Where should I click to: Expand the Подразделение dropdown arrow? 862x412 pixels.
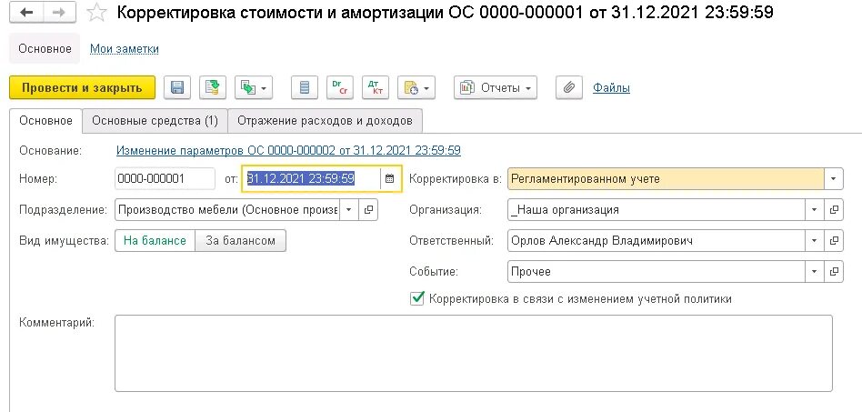click(x=348, y=209)
